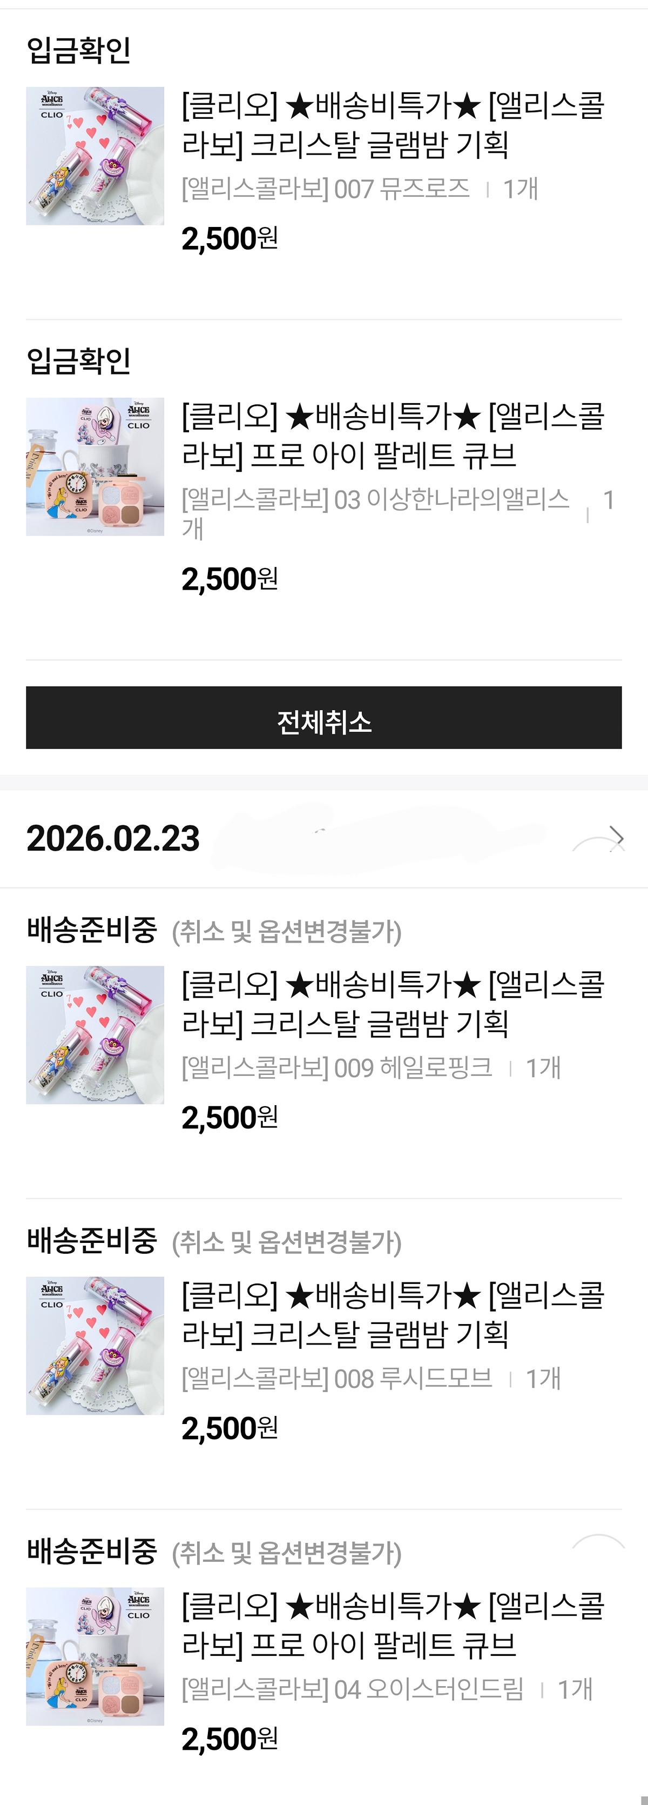The width and height of the screenshot is (648, 1805).
Task: Tap 배송준비중 status above the 009 헤일로핑크 item
Action: (92, 930)
